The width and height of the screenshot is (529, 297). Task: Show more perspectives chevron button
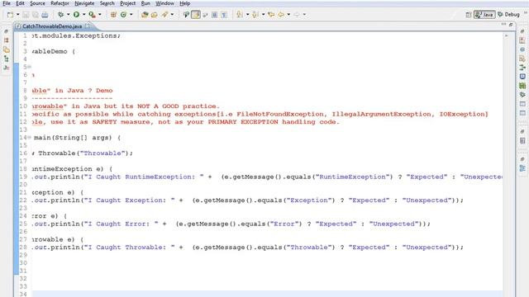[x=526, y=13]
